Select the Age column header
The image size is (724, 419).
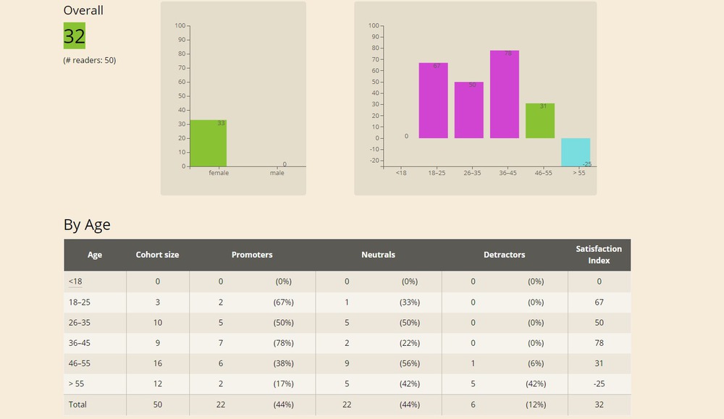point(94,255)
